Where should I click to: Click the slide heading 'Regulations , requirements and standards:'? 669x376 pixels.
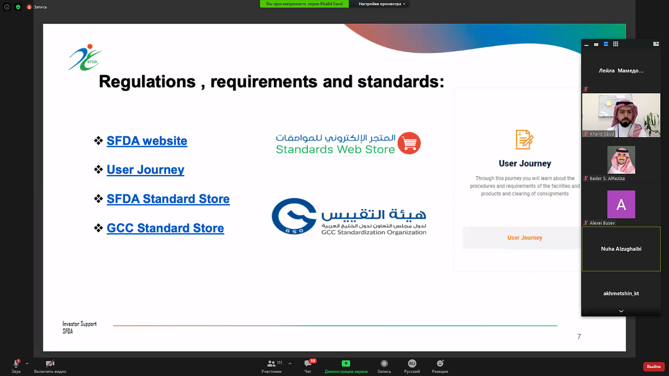[271, 82]
